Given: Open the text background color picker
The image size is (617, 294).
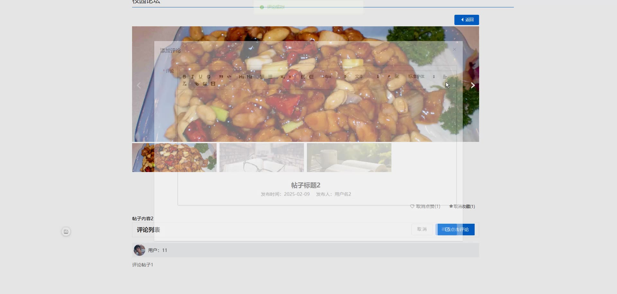Looking at the screenshot, I should 397,77.
